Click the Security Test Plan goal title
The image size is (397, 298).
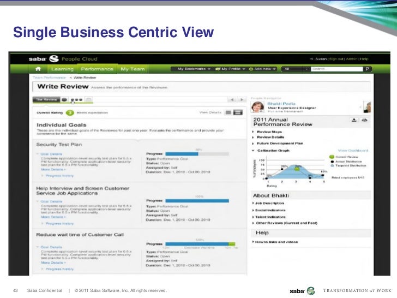59,145
